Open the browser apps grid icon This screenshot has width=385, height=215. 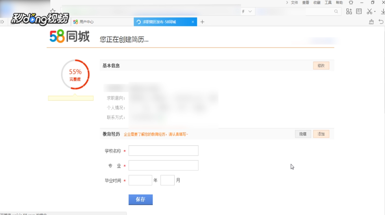(x=349, y=11)
